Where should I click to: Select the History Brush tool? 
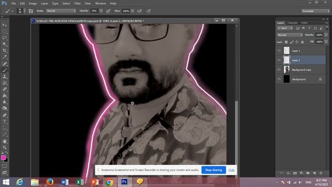pyautogui.click(x=5, y=83)
